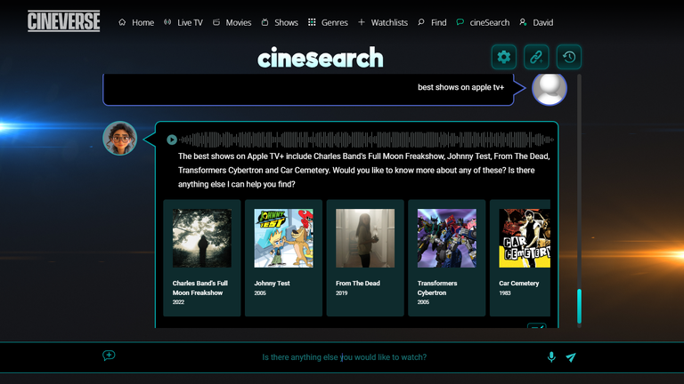Click the assistant avatar
Viewport: 684px width, 384px height.
pos(120,139)
